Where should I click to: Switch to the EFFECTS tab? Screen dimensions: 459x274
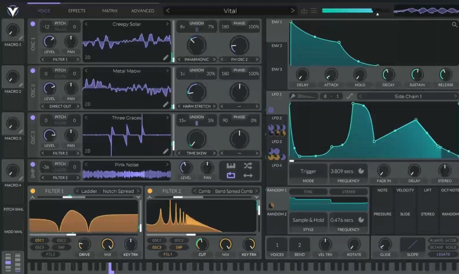[77, 11]
